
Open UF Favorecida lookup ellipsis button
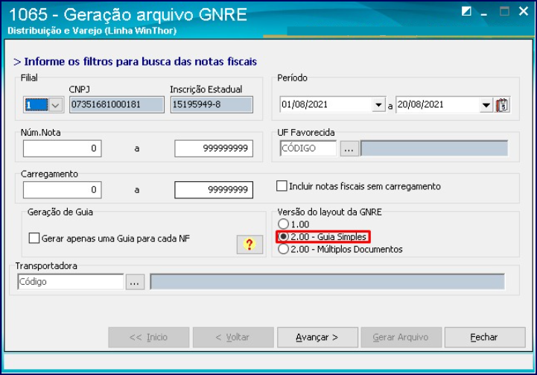point(349,148)
